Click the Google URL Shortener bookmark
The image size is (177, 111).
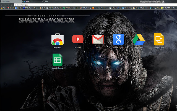141,8
